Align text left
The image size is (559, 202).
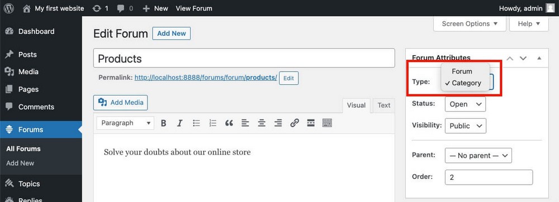[x=245, y=123]
